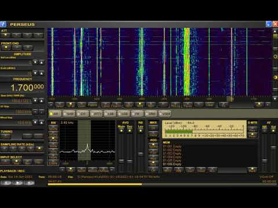Adjust the AF Vol slider handle
Image resolution: width=278 pixels, height=208 pixels.
[273, 147]
